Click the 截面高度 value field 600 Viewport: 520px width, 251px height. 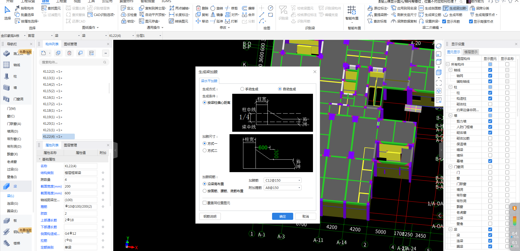tap(80, 193)
